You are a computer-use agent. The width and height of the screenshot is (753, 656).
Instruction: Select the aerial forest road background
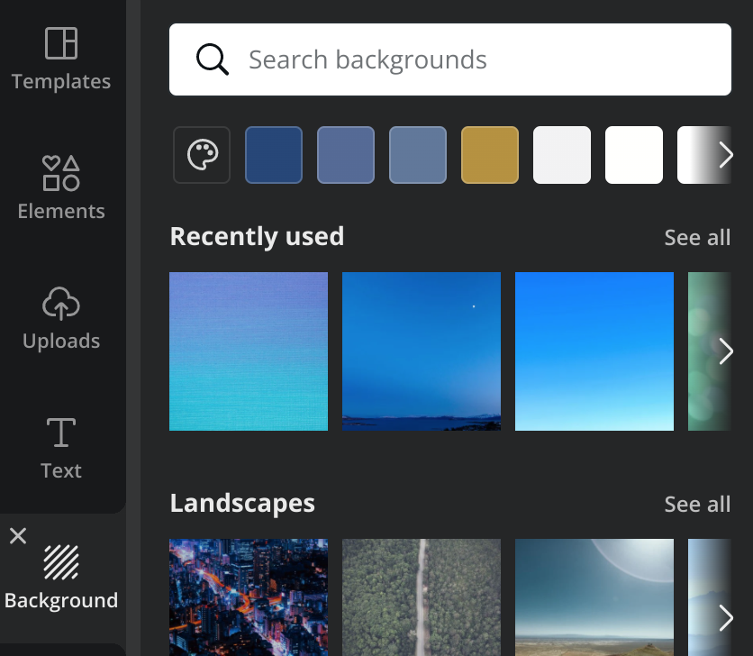click(422, 597)
